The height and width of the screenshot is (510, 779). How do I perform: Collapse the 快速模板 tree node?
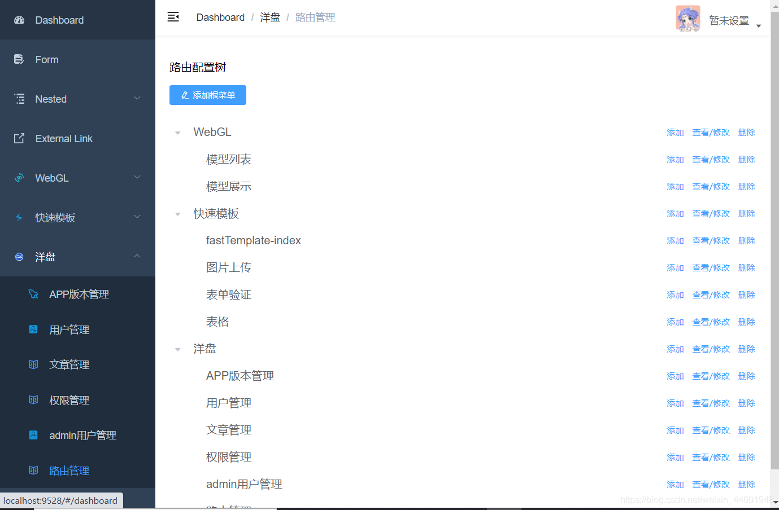point(177,214)
